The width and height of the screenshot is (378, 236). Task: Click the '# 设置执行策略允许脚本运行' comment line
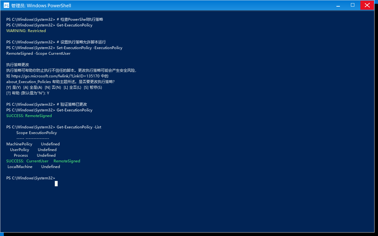click(81, 42)
